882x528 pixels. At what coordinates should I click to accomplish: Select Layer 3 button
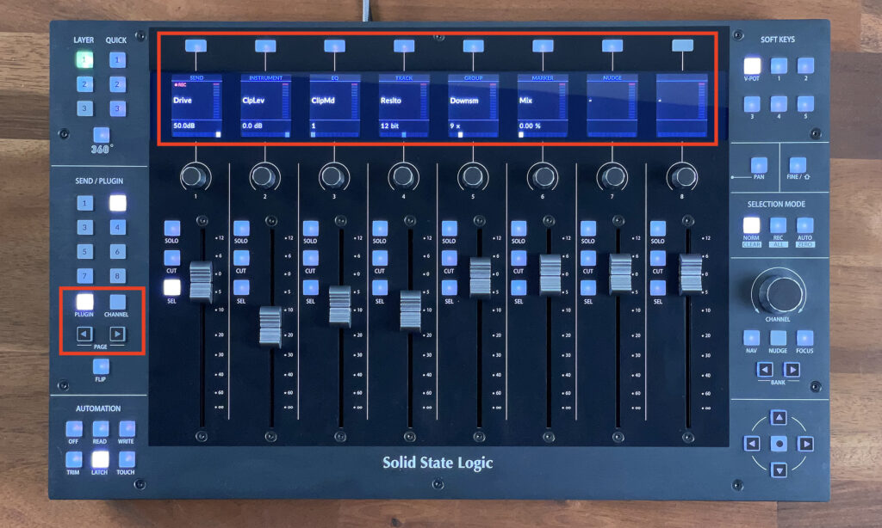(x=84, y=108)
